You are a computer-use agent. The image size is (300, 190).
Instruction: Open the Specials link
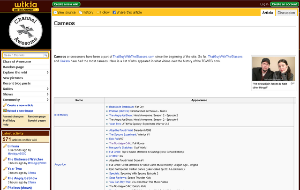point(114,174)
